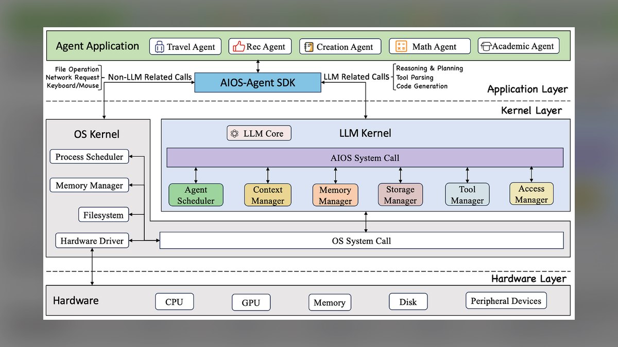
Task: Click the Application Layer label
Action: (527, 89)
